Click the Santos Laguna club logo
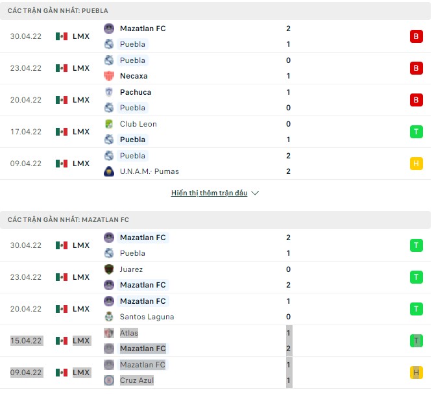Screen dimensions: 434x394 109,317
